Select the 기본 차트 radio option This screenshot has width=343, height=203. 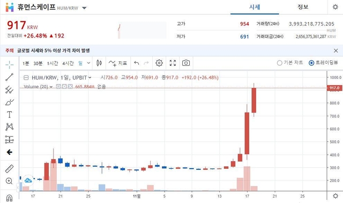[290, 63]
